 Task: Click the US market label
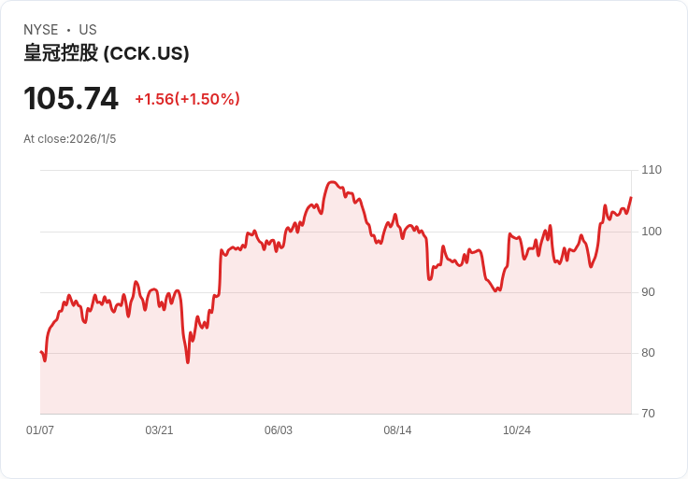tap(88, 30)
